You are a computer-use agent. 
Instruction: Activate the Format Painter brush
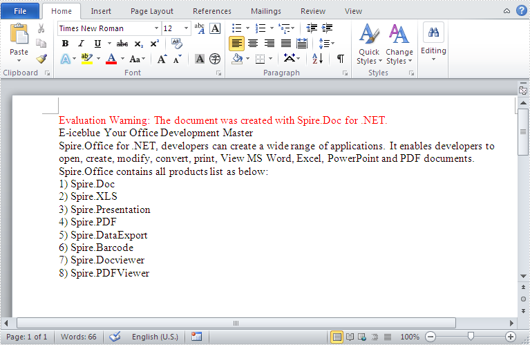tap(41, 59)
